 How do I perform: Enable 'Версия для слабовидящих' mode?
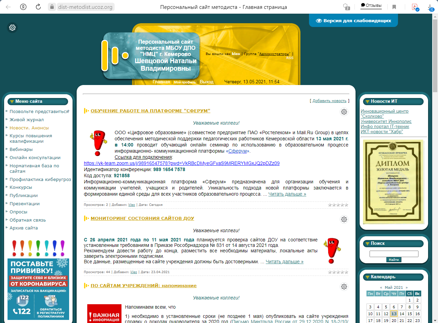point(353,20)
